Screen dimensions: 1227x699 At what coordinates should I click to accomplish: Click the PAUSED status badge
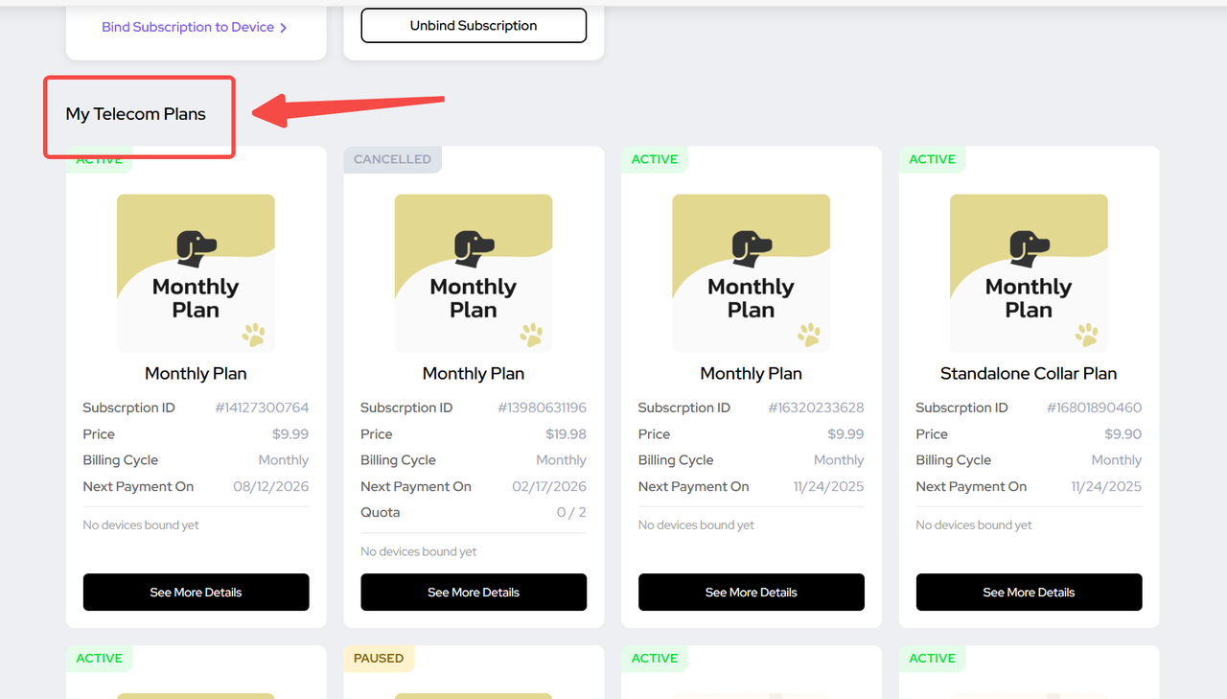pyautogui.click(x=379, y=658)
